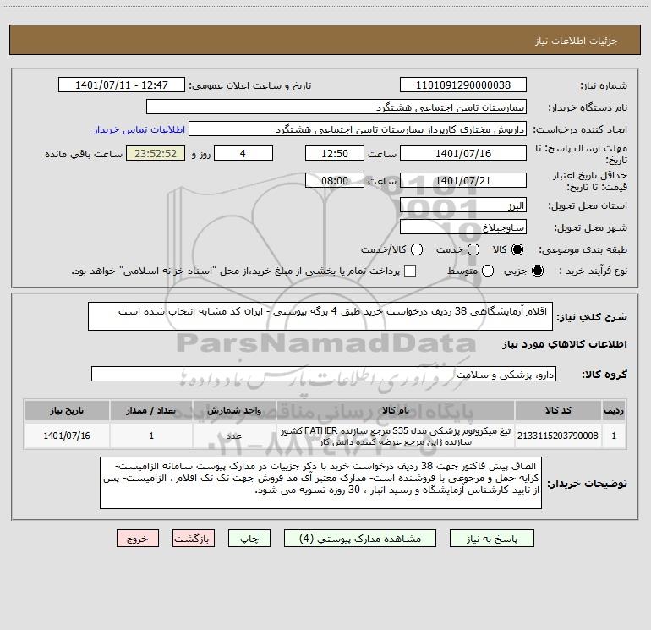Click the delivery city field ساوجبلاغ

[463, 227]
